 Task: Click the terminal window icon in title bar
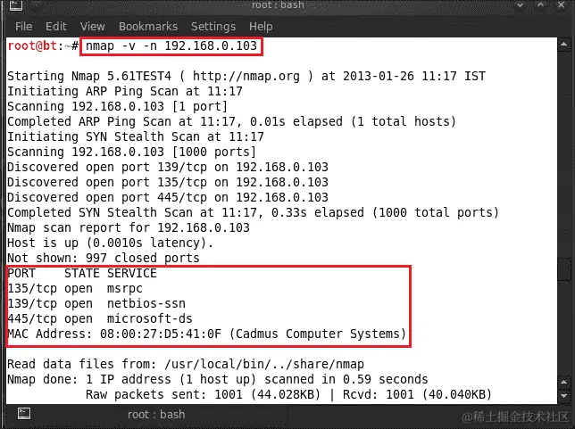click(16, 5)
